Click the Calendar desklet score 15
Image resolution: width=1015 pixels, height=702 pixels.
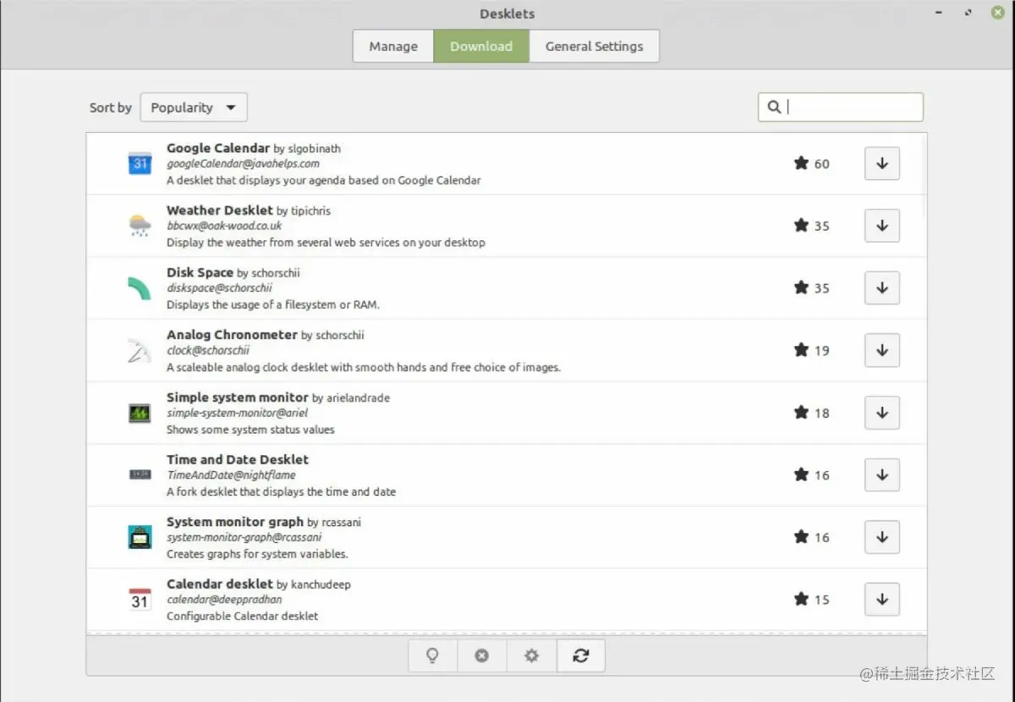[x=822, y=600]
